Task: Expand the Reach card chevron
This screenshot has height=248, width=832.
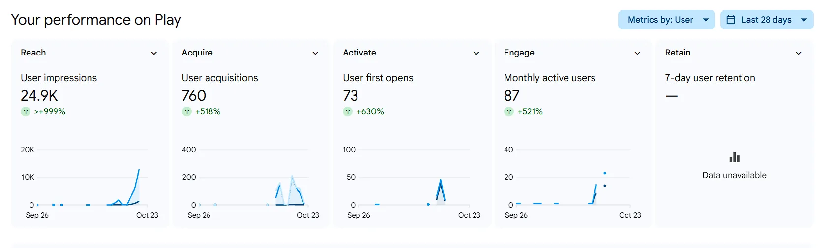Action: coord(154,53)
